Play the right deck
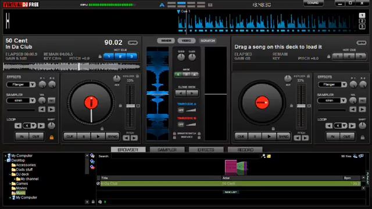Image resolution: width=372 pixels, height=209 pixels. coord(269,136)
